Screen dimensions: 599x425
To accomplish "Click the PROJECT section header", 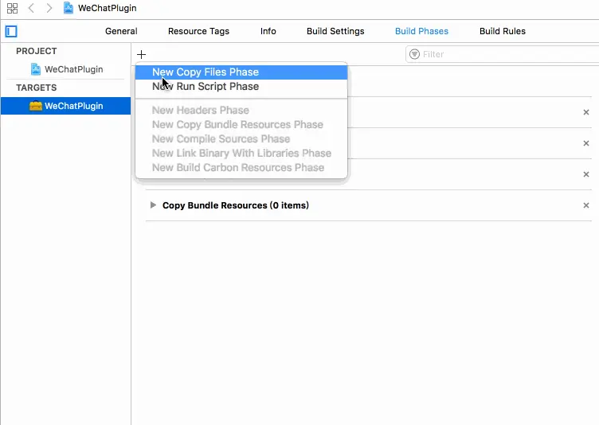I will pos(37,51).
